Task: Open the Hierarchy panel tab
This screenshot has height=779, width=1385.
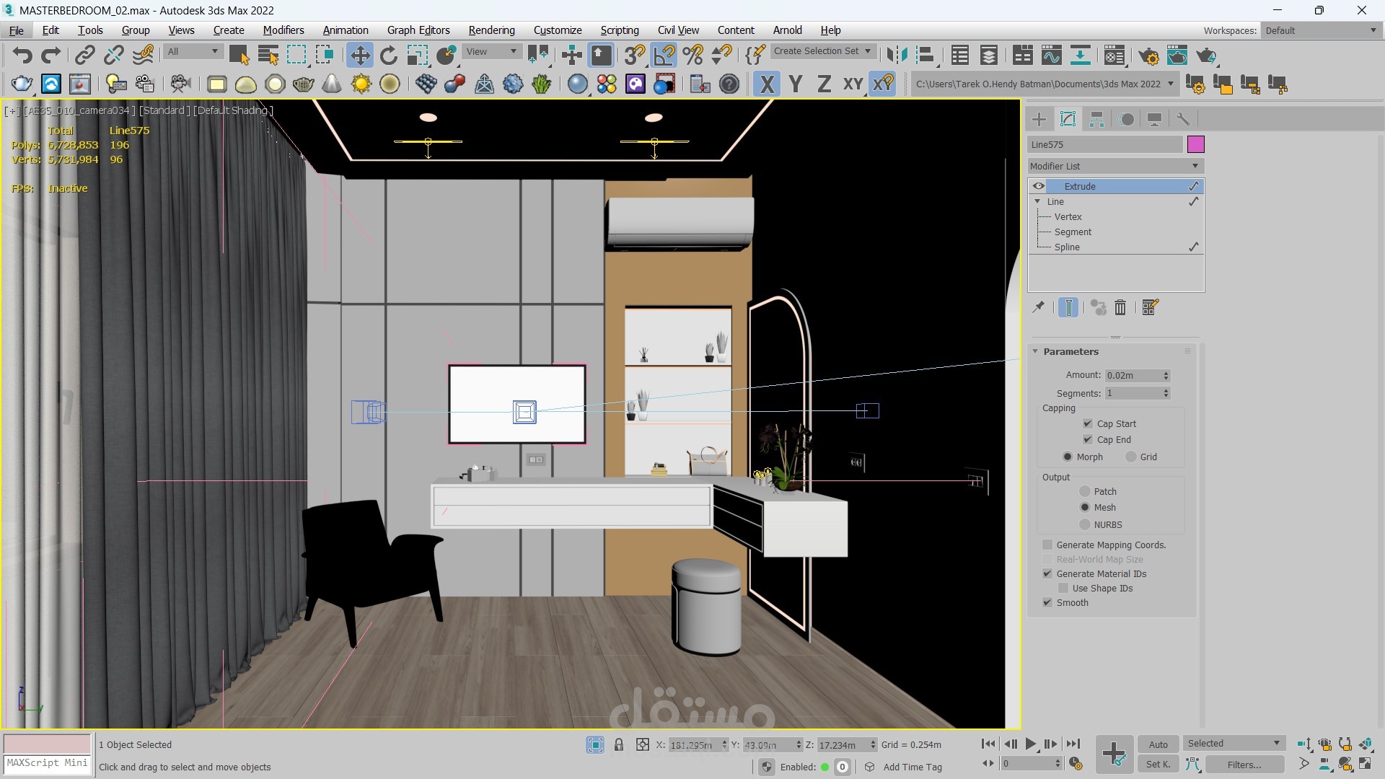Action: (1096, 119)
